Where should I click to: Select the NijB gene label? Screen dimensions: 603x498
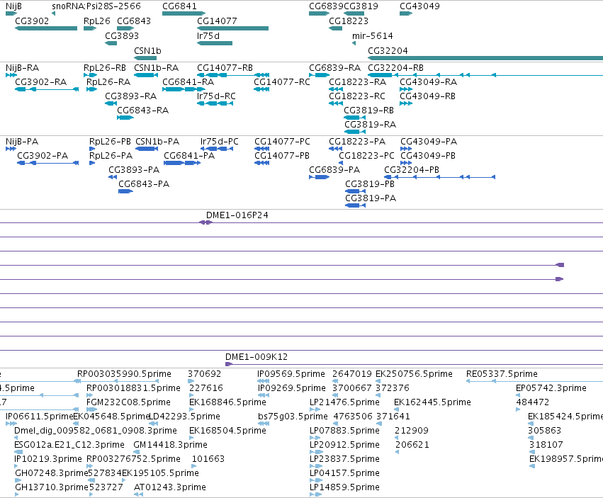[14, 6]
